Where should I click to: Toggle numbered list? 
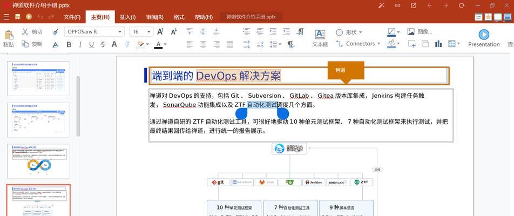click(x=260, y=31)
